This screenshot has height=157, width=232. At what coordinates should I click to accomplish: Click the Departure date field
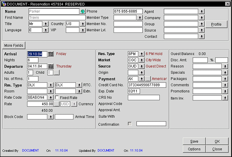pyautogui.click(x=37, y=66)
